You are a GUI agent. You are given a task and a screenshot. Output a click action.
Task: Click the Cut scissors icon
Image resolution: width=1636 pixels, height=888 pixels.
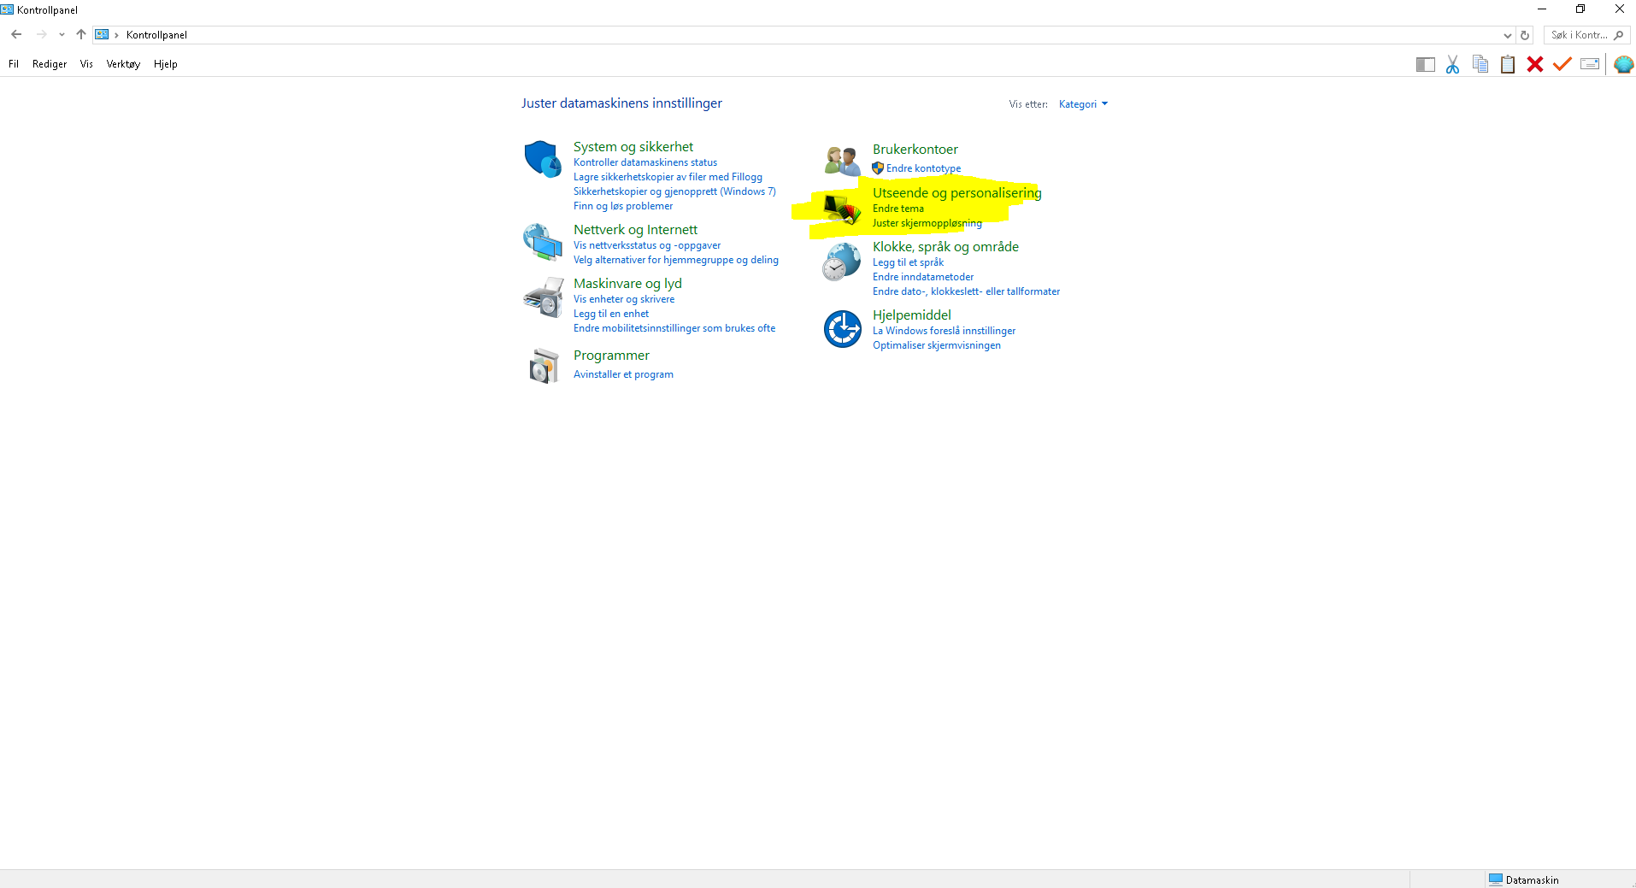click(x=1452, y=65)
